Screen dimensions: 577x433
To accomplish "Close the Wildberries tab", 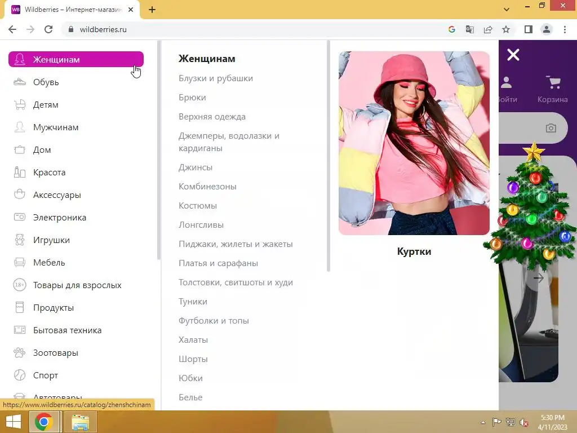I will coord(131,10).
